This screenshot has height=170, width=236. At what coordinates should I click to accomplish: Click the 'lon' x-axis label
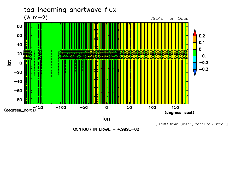pos(106,119)
